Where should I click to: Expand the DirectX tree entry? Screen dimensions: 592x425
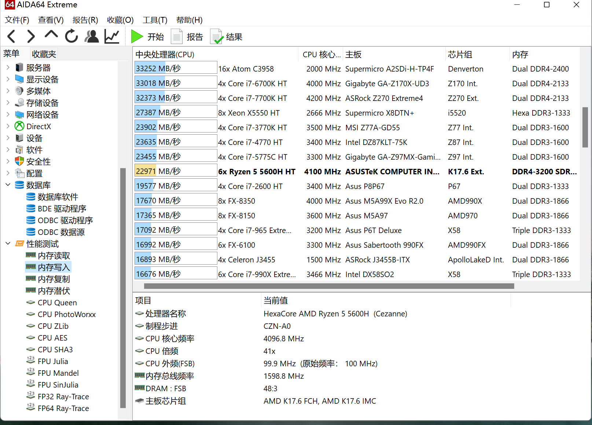tap(8, 126)
